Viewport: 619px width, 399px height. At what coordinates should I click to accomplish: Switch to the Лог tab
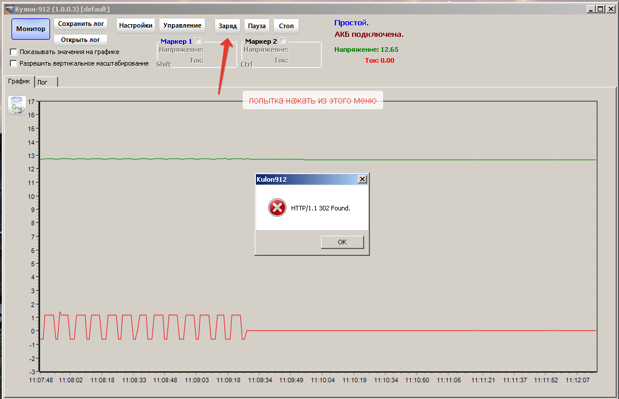[43, 82]
